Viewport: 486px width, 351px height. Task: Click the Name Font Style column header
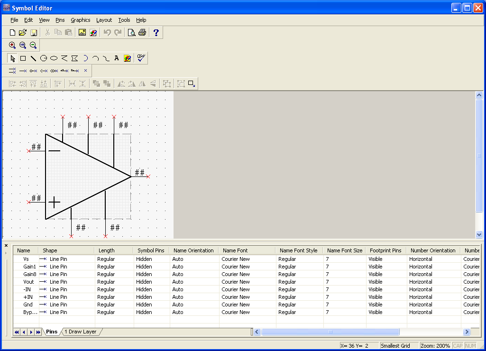point(299,250)
